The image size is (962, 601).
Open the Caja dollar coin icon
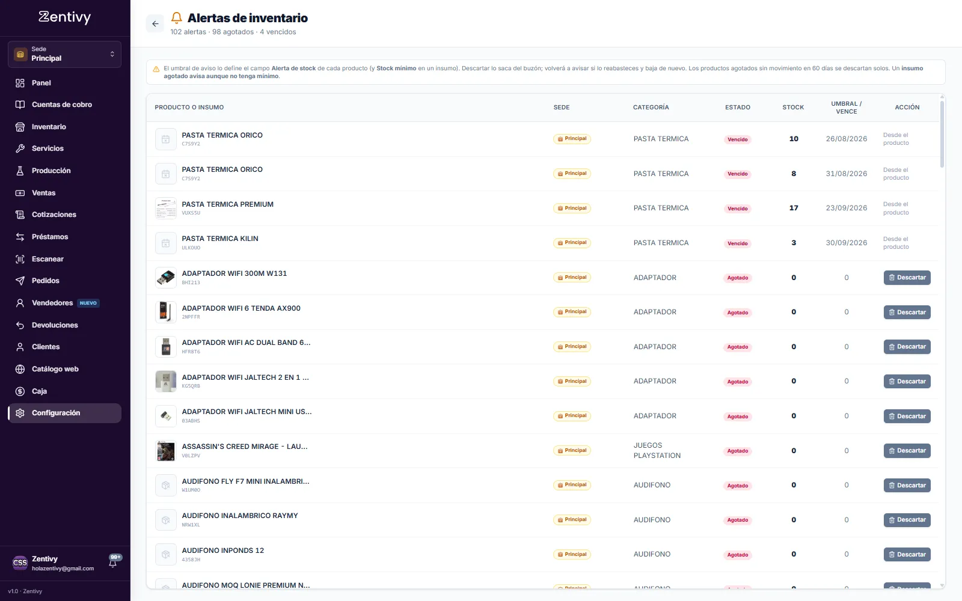20,391
